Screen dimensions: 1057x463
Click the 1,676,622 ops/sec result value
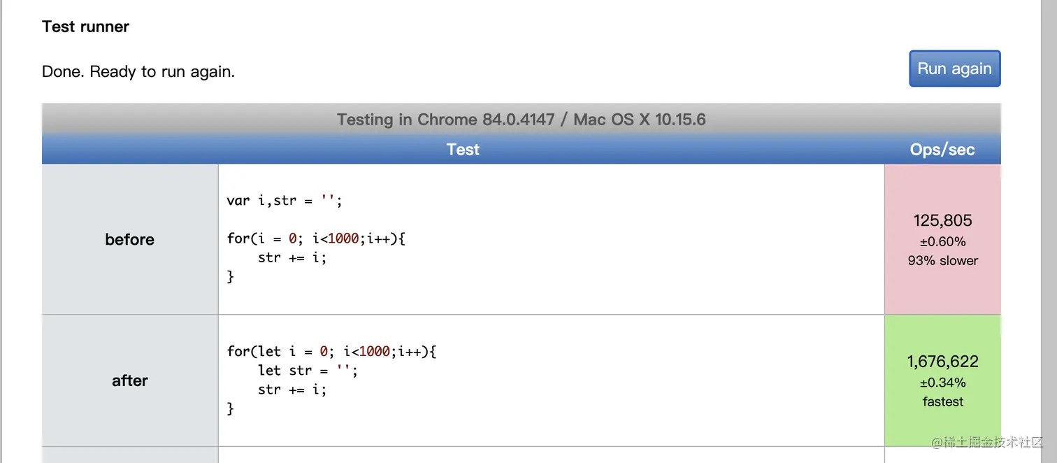click(942, 362)
